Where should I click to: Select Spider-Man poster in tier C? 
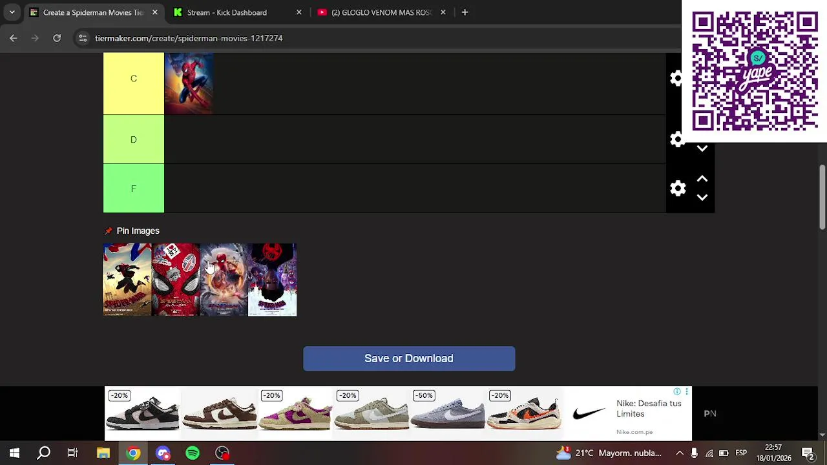click(189, 83)
